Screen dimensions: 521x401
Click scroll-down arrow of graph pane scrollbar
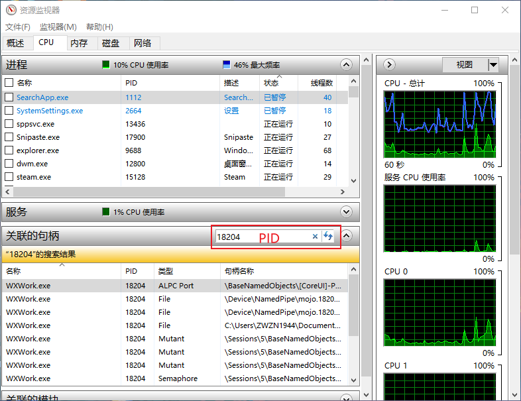514,395
